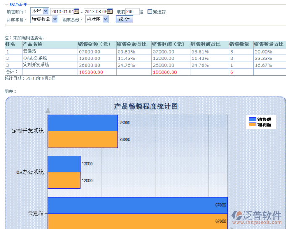Click the end date field 2013-08-06
This screenshot has width=286, height=229.
95,12
